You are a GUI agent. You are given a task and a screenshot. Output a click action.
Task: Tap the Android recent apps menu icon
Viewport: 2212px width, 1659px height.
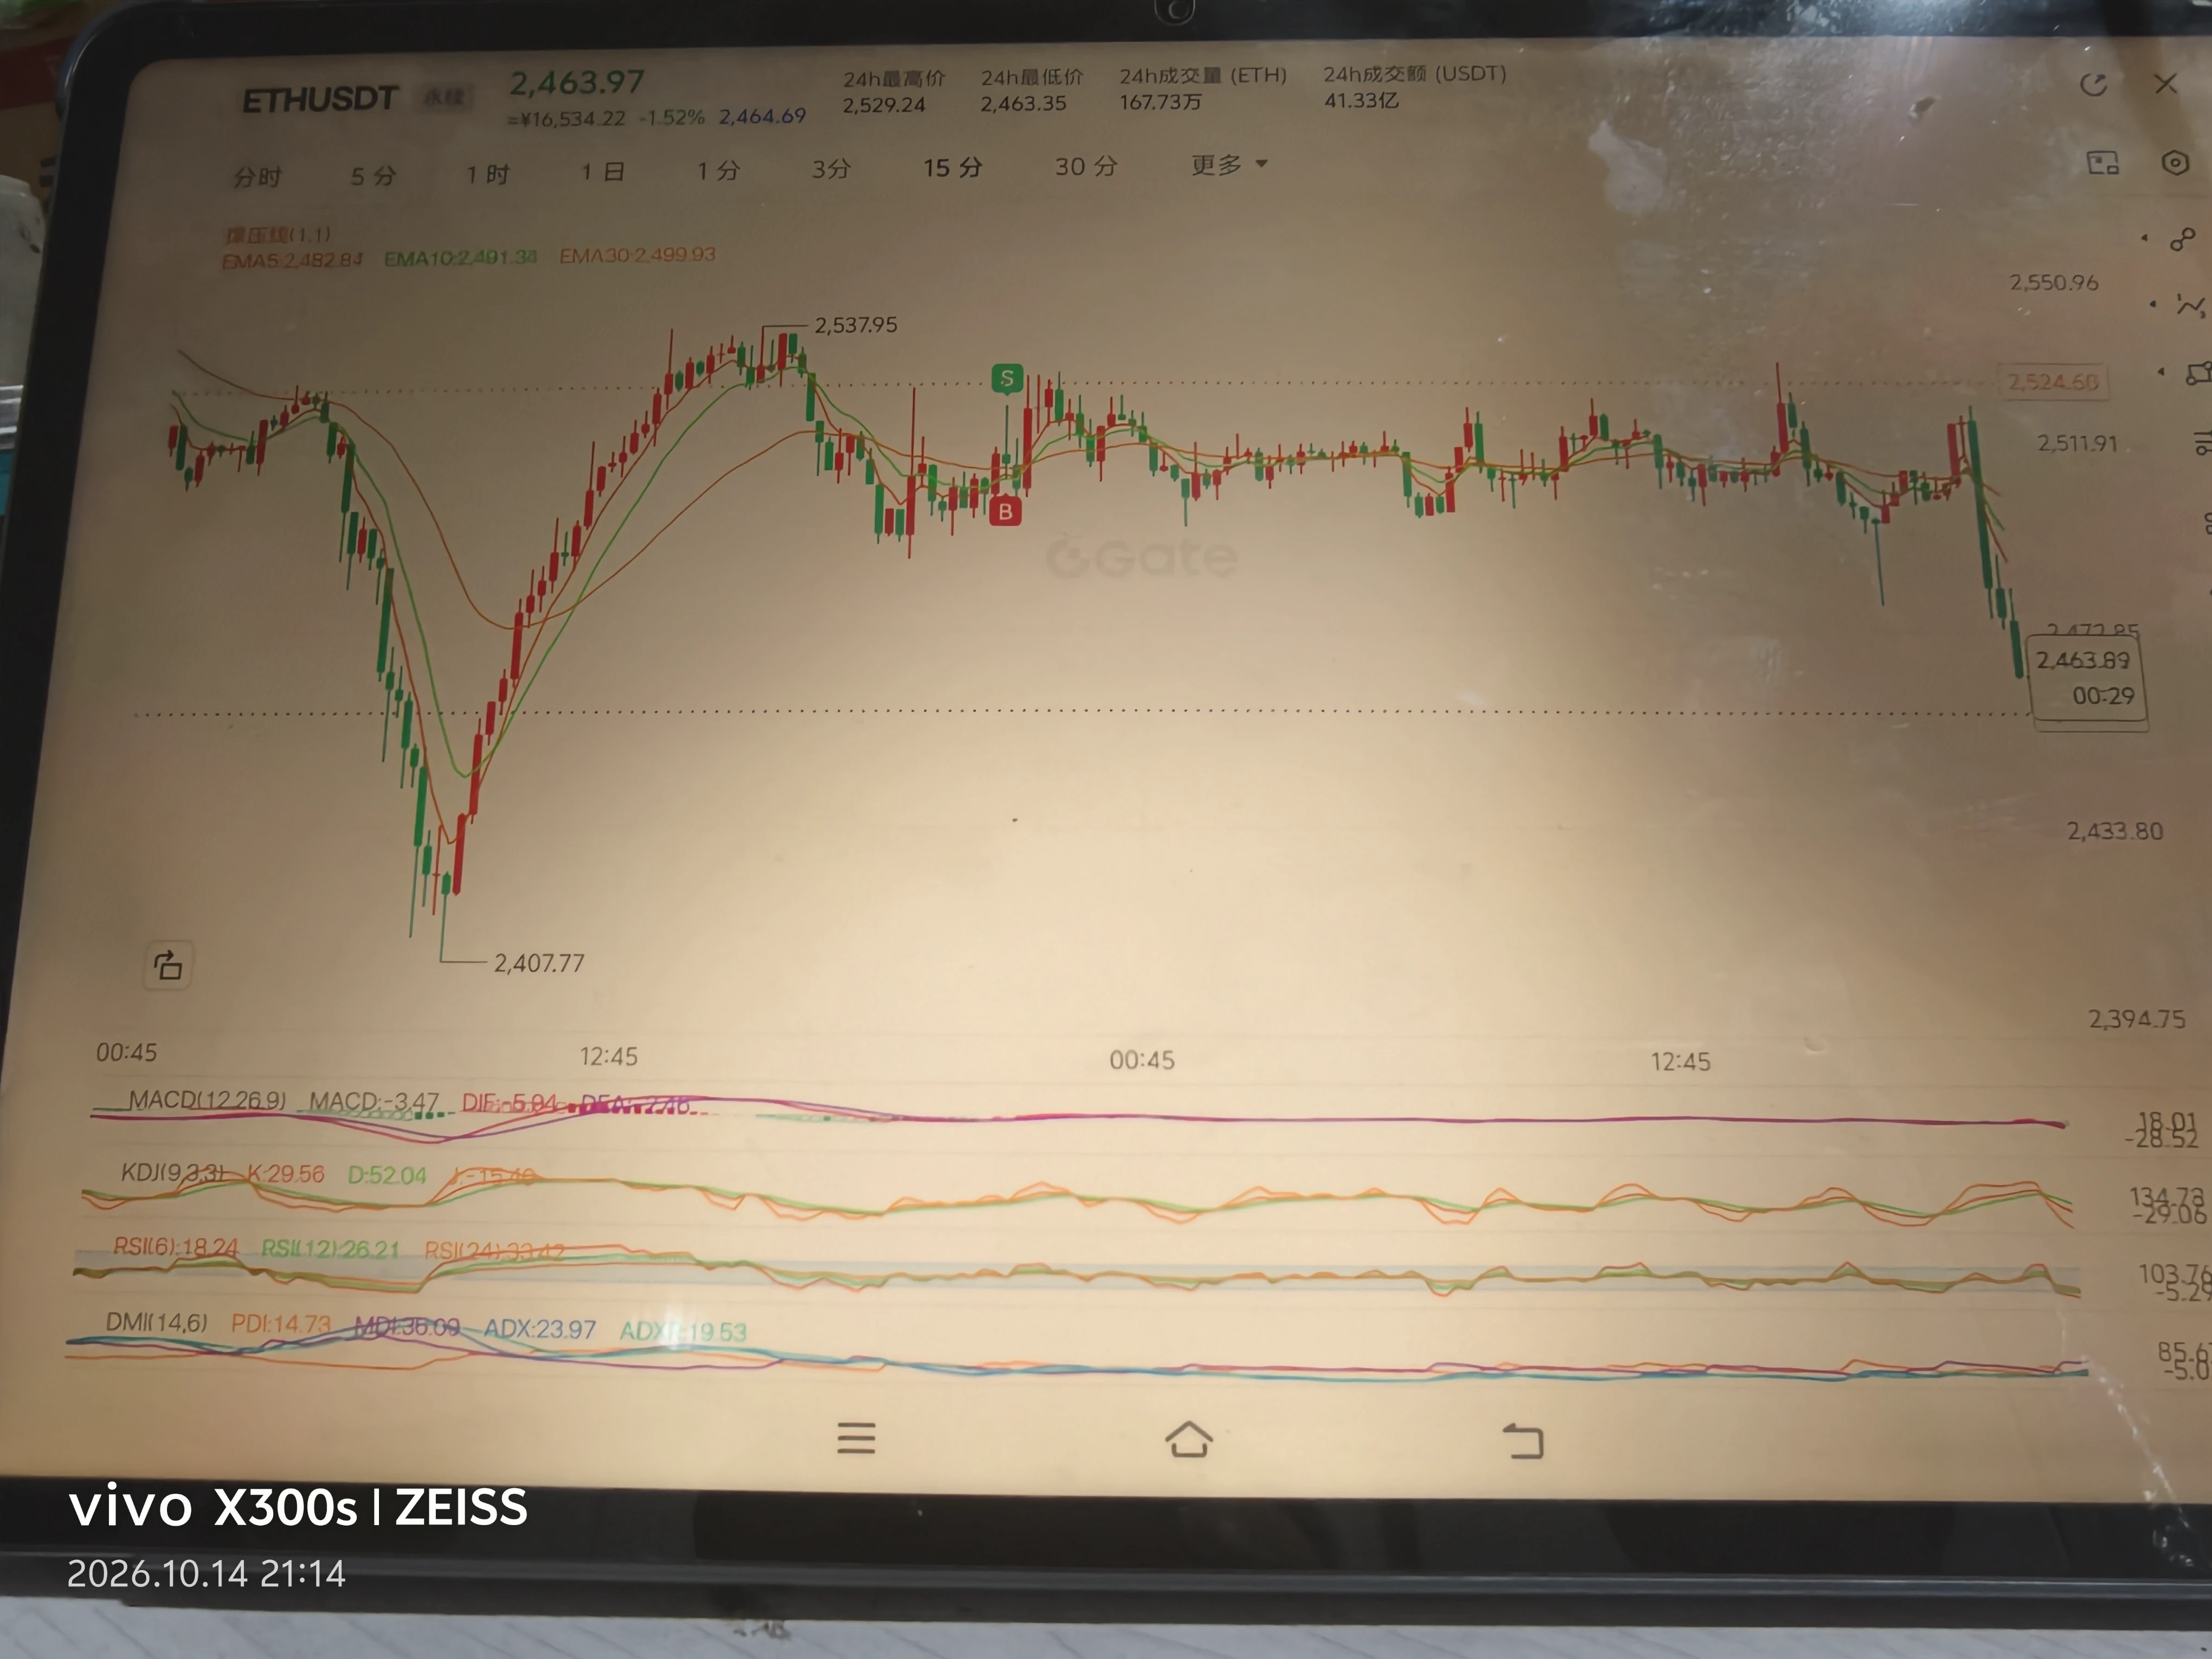pos(856,1437)
